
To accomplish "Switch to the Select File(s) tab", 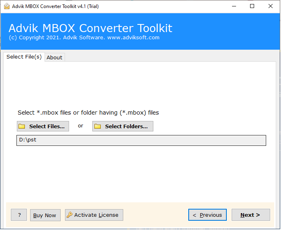I will click(x=24, y=57).
